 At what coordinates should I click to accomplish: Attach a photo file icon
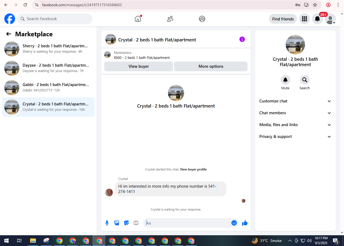pos(117,223)
